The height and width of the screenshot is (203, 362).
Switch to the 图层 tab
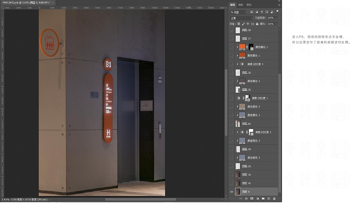click(232, 5)
